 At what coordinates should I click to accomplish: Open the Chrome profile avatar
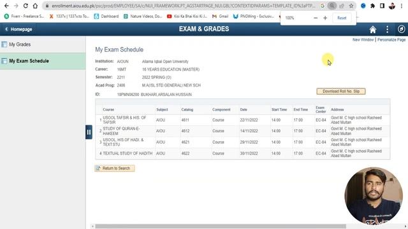click(x=392, y=6)
